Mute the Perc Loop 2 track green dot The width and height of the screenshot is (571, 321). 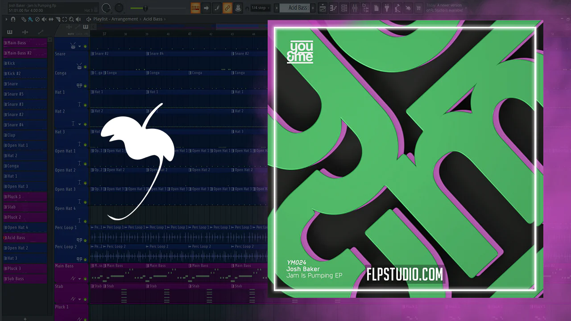click(x=85, y=259)
